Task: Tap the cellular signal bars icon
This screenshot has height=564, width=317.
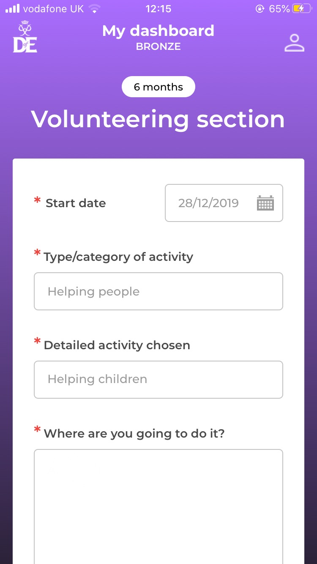Action: click(x=12, y=9)
